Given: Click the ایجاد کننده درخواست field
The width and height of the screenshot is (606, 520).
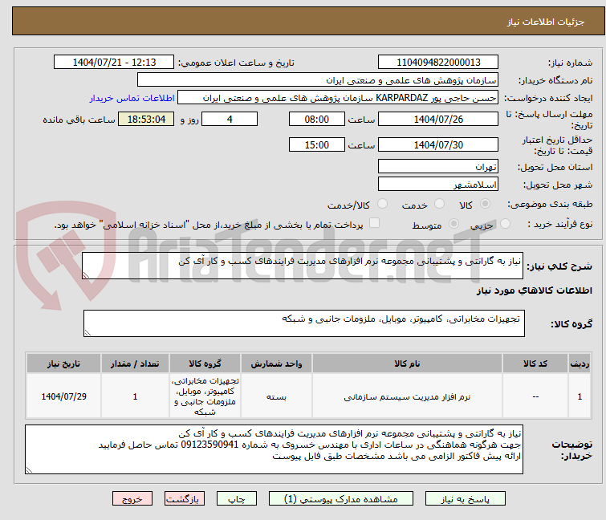Looking at the screenshot, I should (x=338, y=98).
